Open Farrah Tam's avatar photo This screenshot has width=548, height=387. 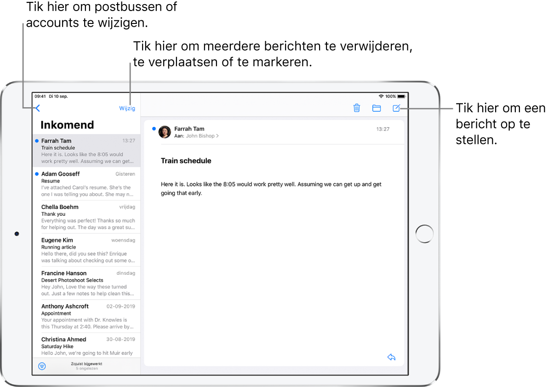[x=165, y=132]
